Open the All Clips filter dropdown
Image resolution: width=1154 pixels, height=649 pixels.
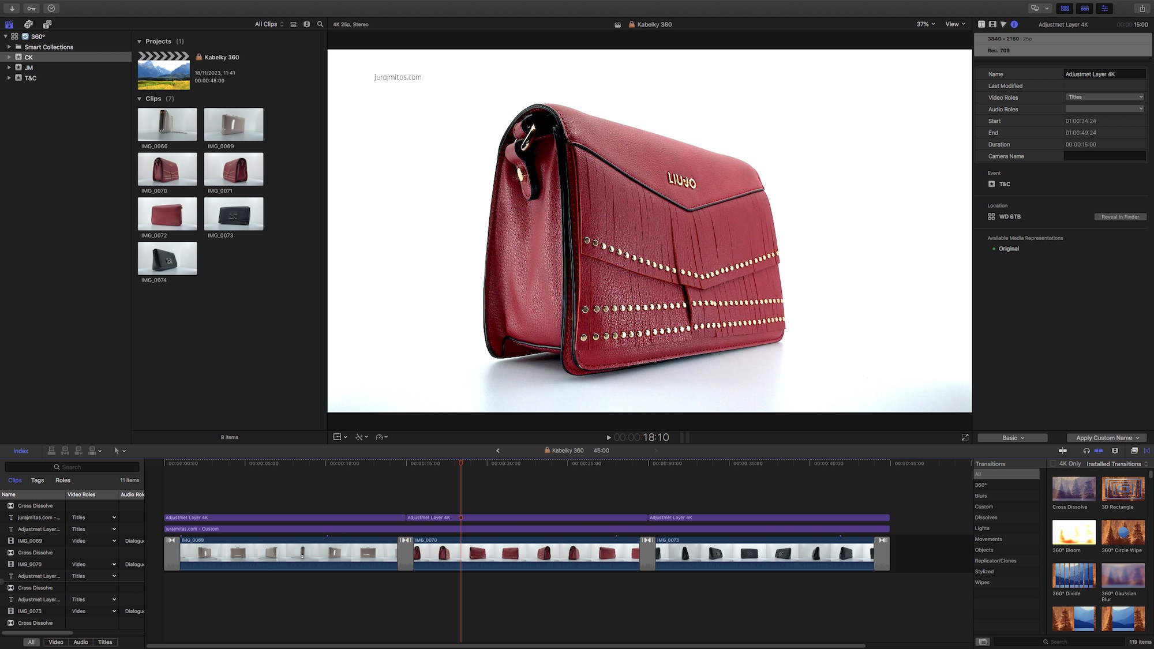point(269,24)
